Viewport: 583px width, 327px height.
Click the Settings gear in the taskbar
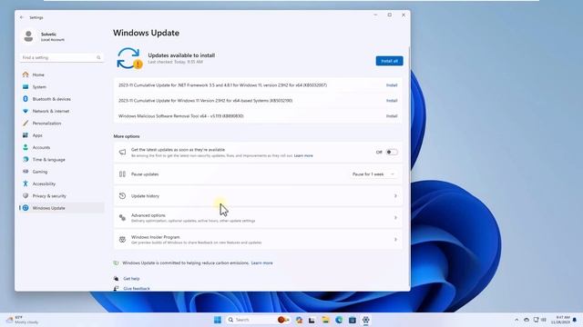(x=366, y=320)
